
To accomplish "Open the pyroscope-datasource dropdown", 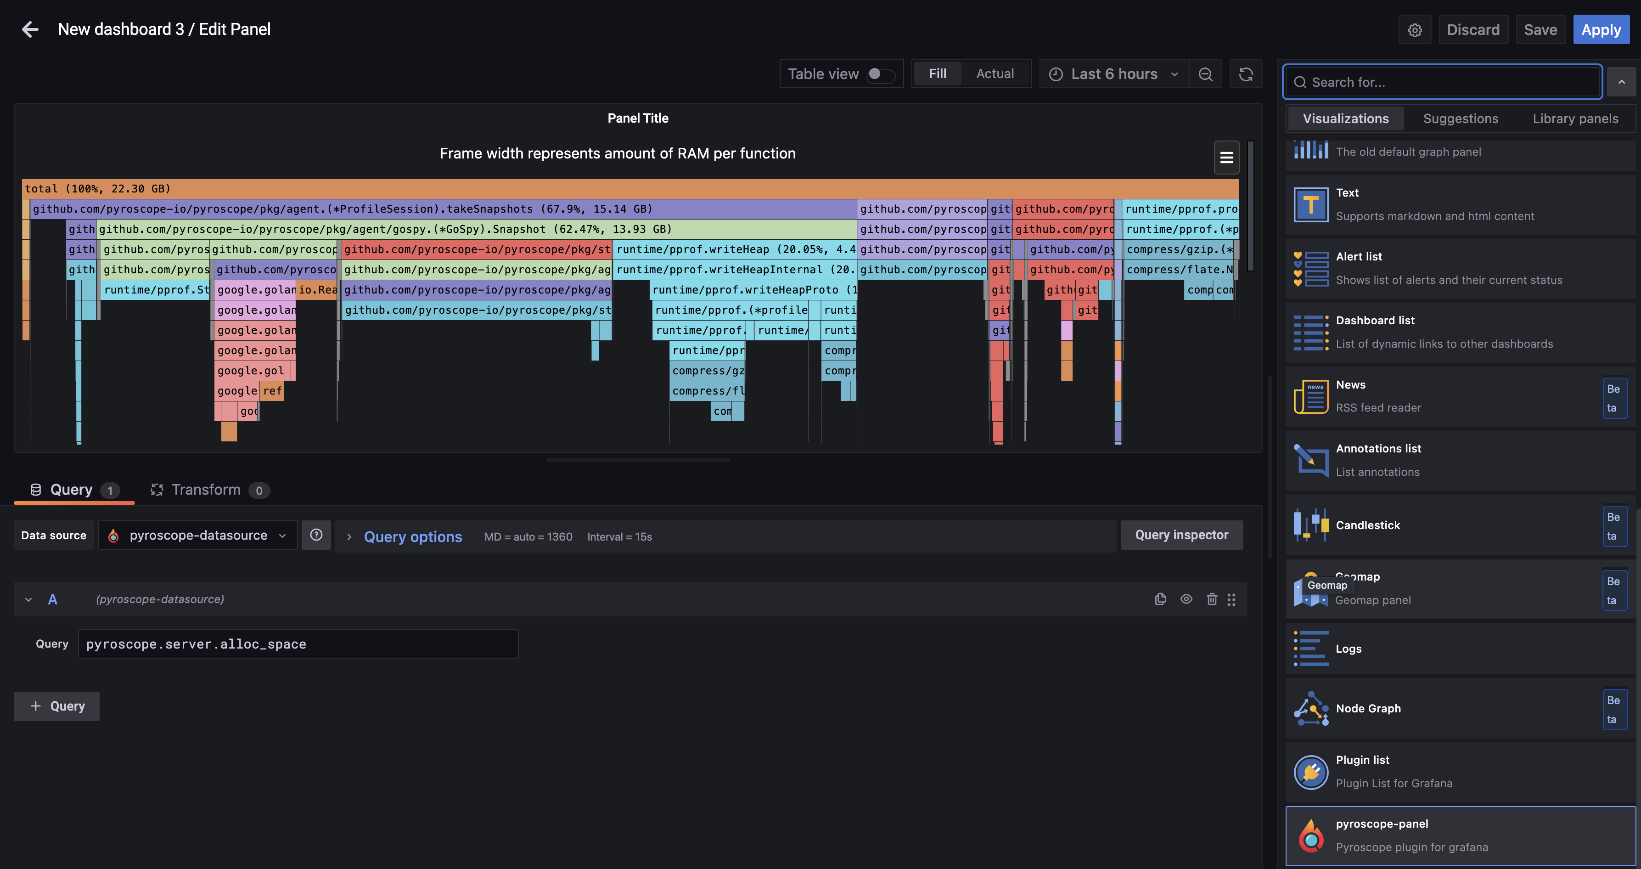I will coord(197,535).
